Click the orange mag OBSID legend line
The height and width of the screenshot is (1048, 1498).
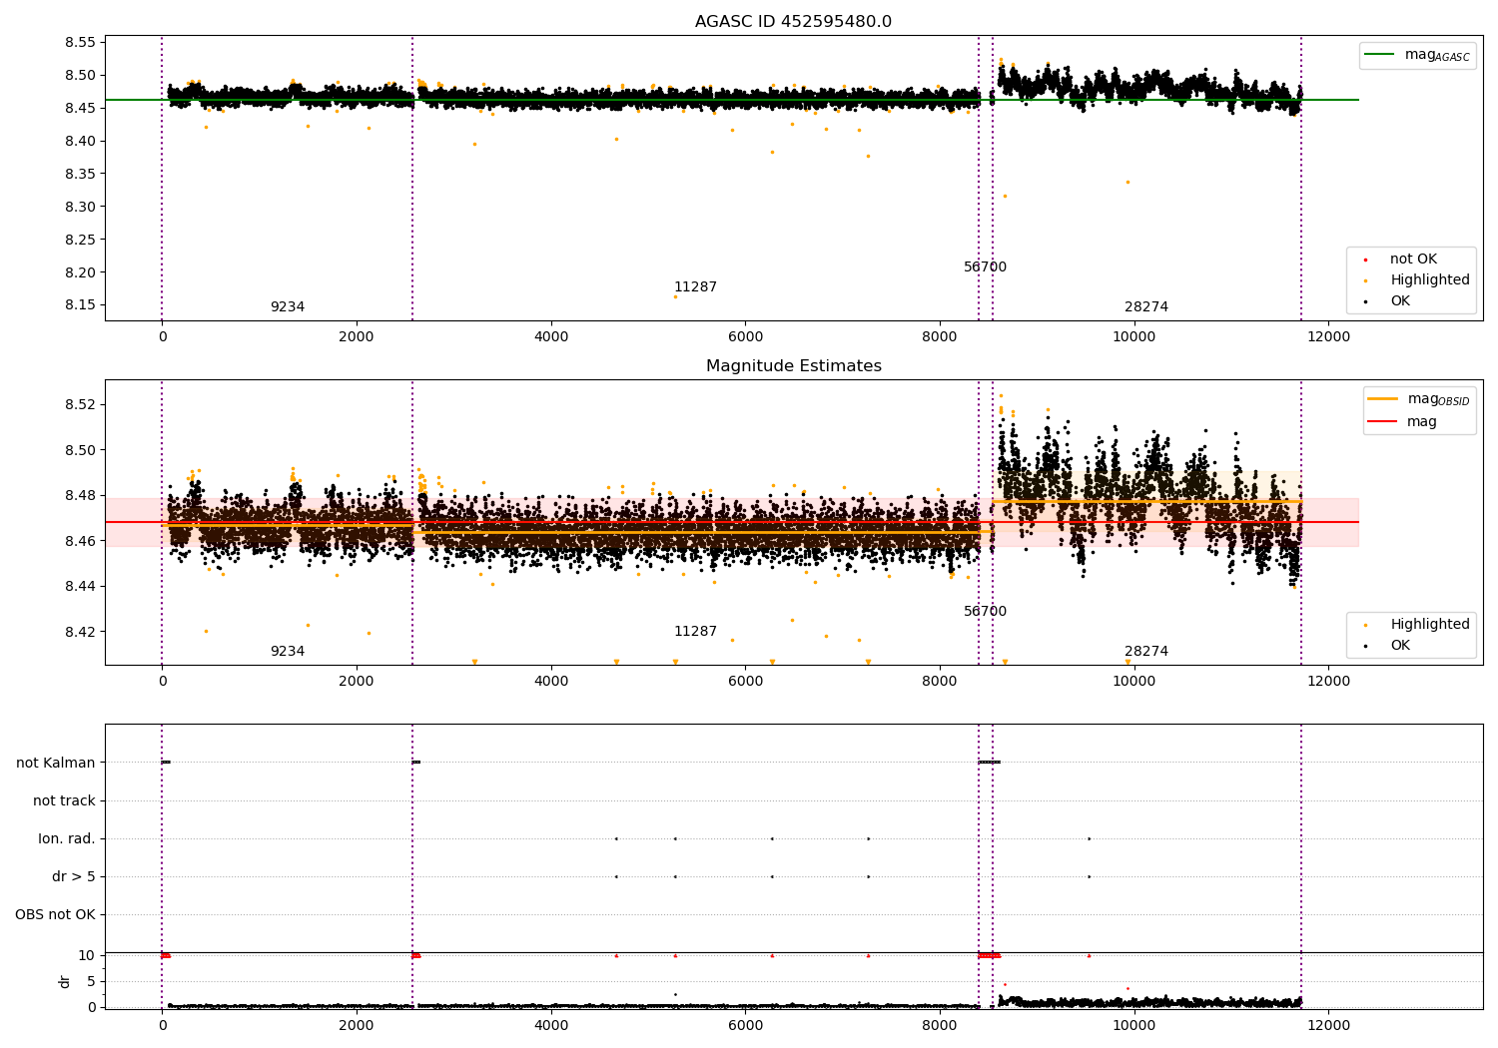tap(1383, 399)
